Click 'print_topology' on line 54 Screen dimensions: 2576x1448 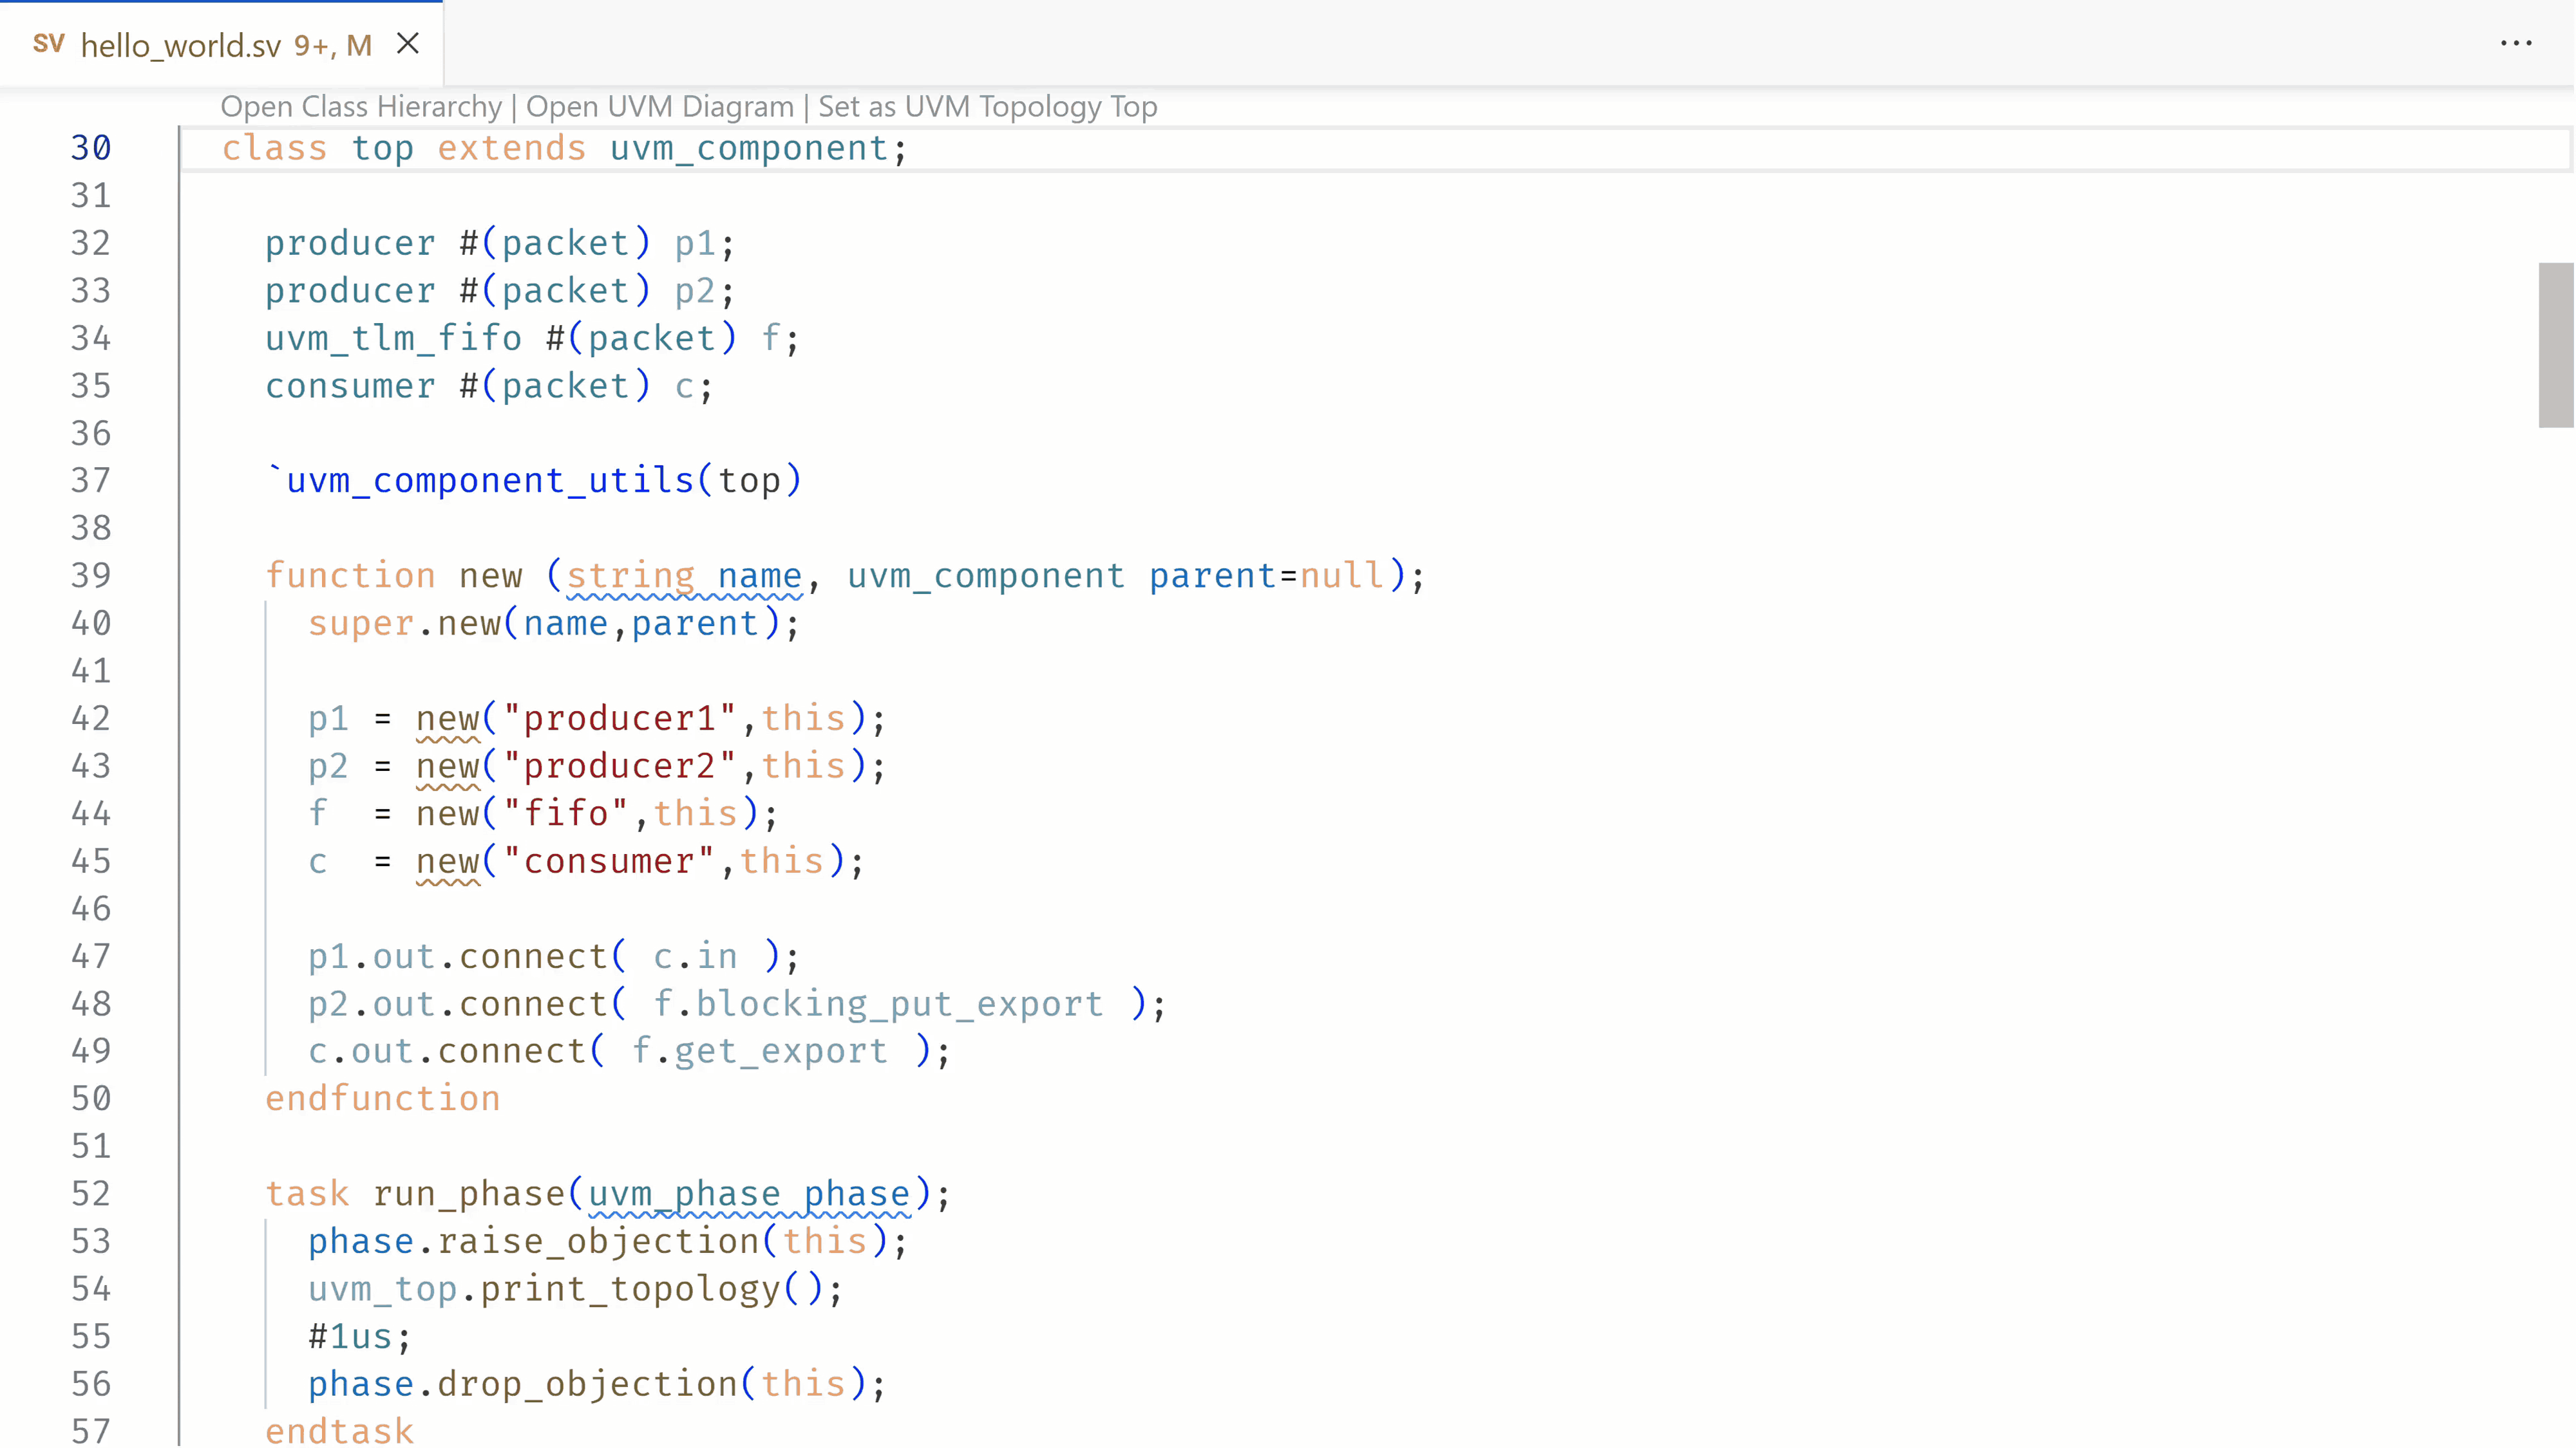pos(630,1290)
